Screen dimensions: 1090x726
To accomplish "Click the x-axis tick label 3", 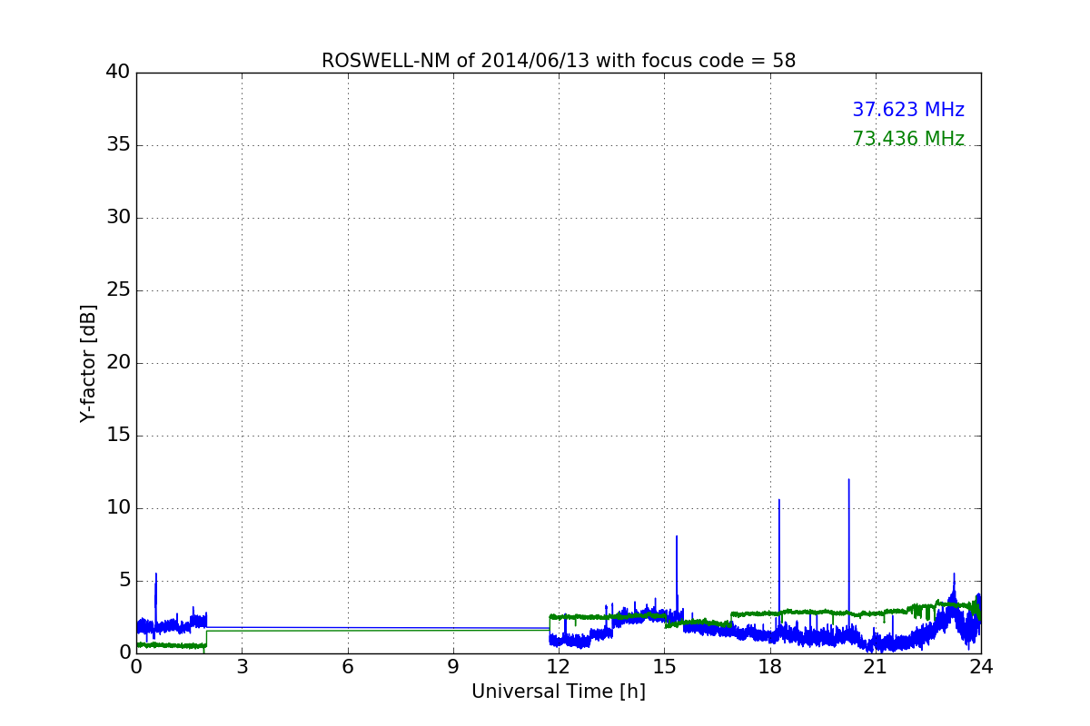I will [242, 667].
